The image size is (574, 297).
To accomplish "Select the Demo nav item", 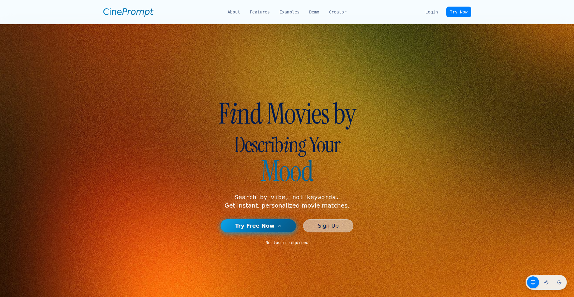I will click(x=314, y=12).
